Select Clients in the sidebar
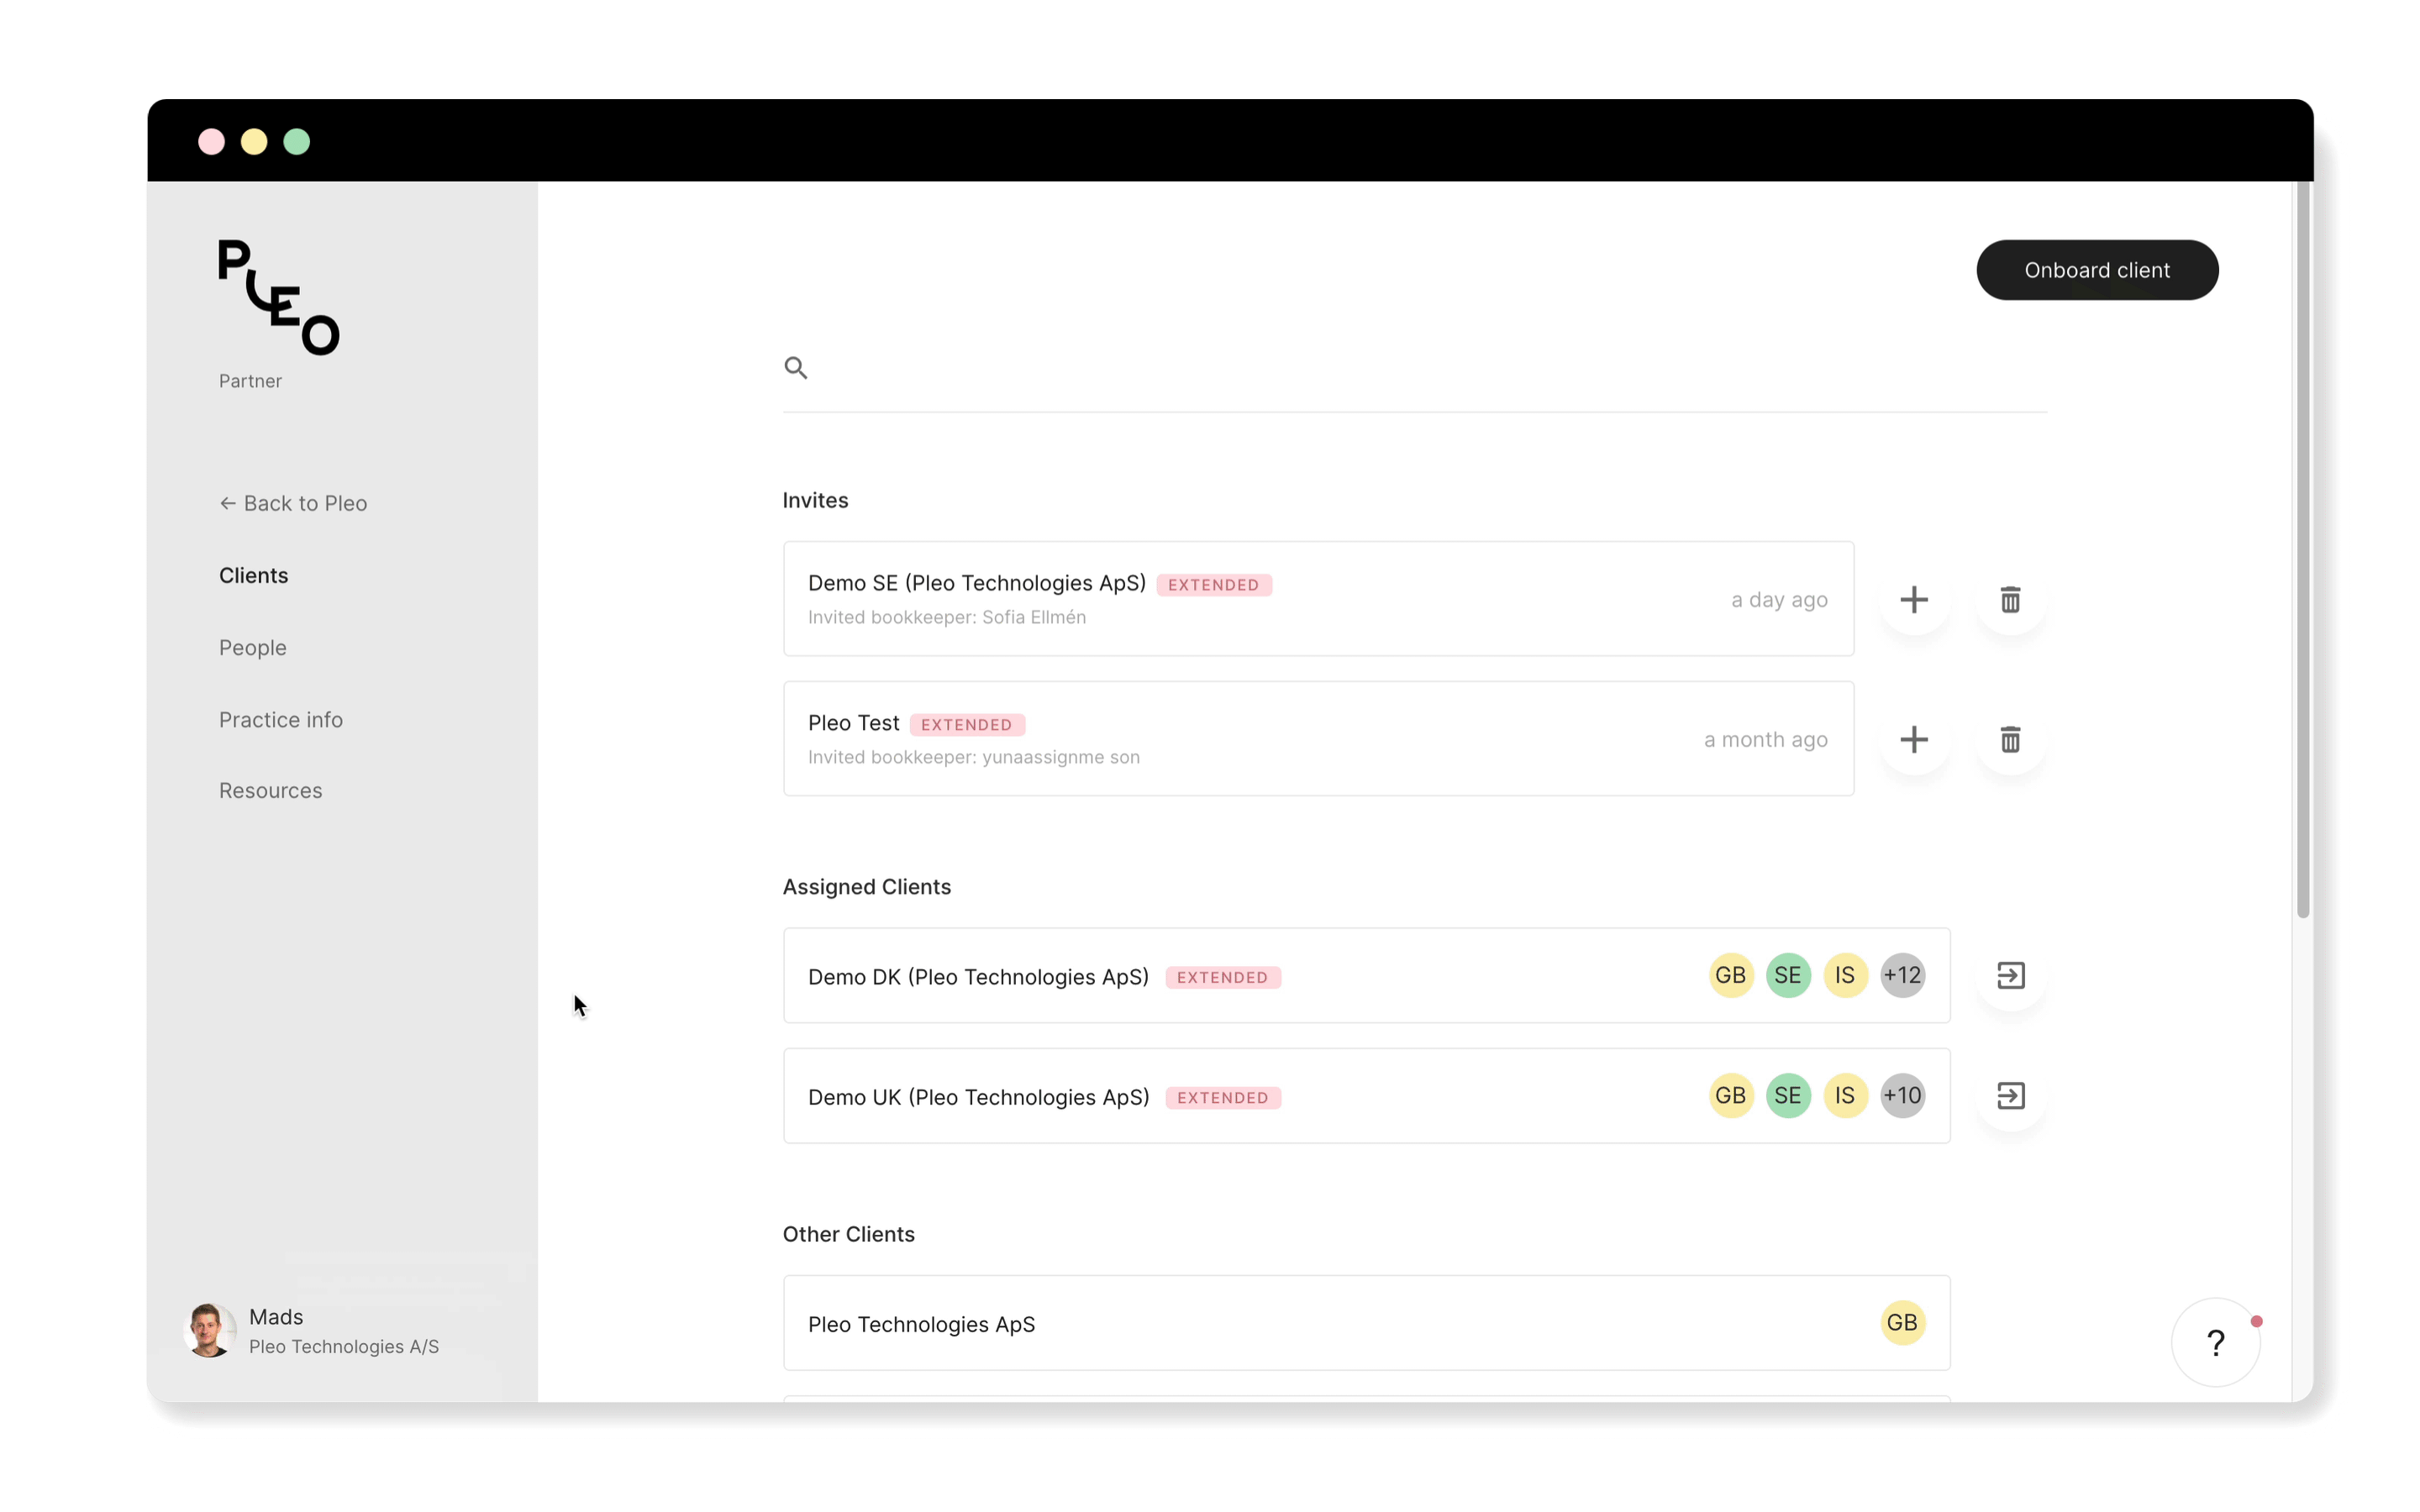2420x1512 pixels. tap(255, 575)
